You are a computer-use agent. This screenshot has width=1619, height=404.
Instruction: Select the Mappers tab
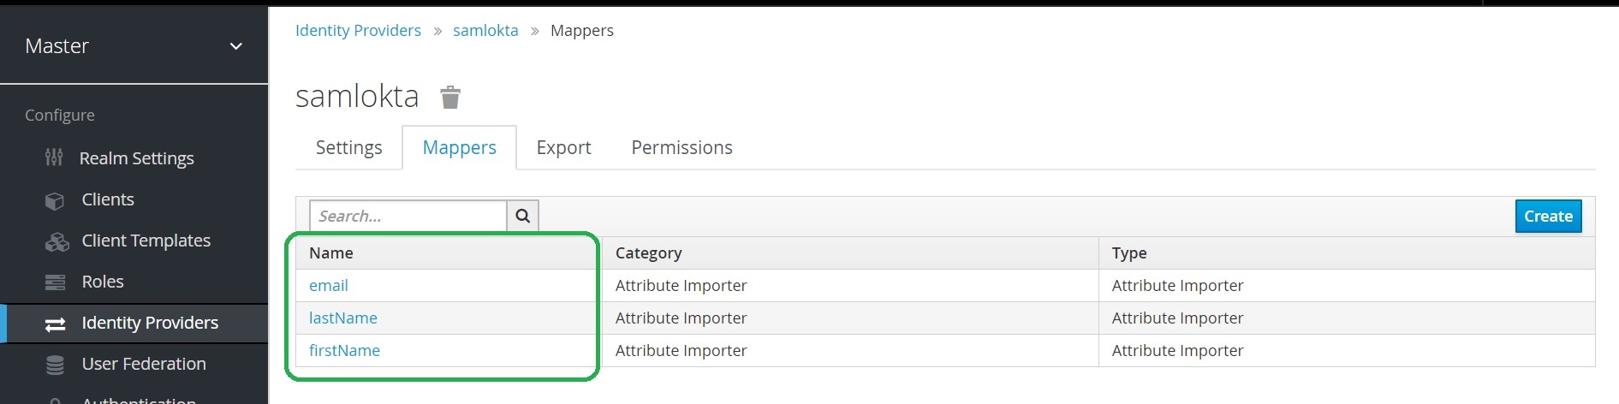(459, 147)
